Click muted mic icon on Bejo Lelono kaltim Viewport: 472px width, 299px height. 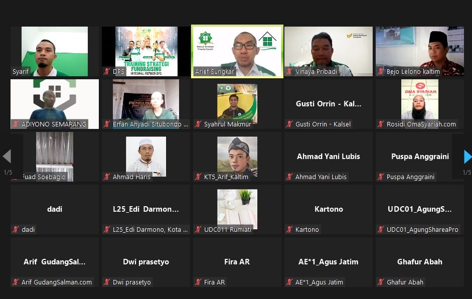pos(381,71)
